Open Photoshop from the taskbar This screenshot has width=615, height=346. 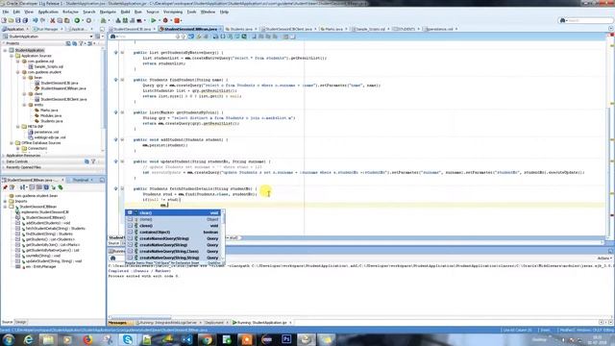click(286, 339)
